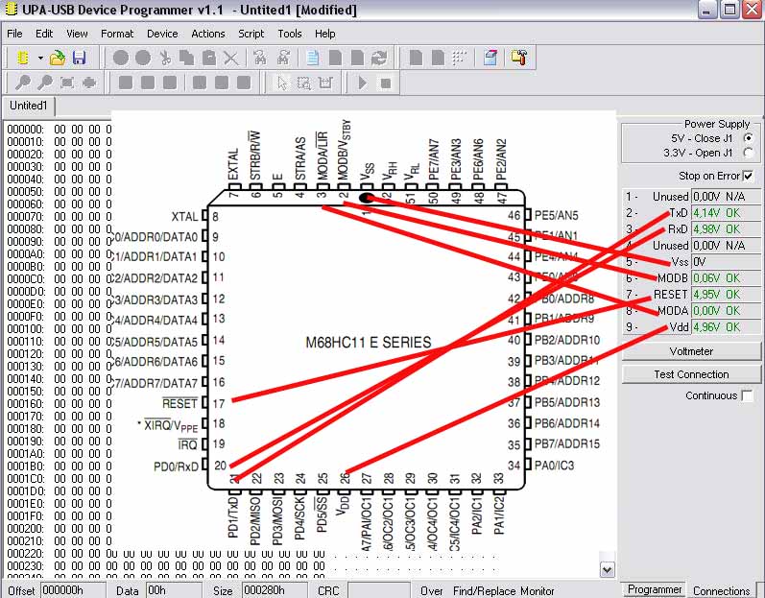765x598 pixels.
Task: Click the hex editor scroll down arrow
Action: [607, 569]
